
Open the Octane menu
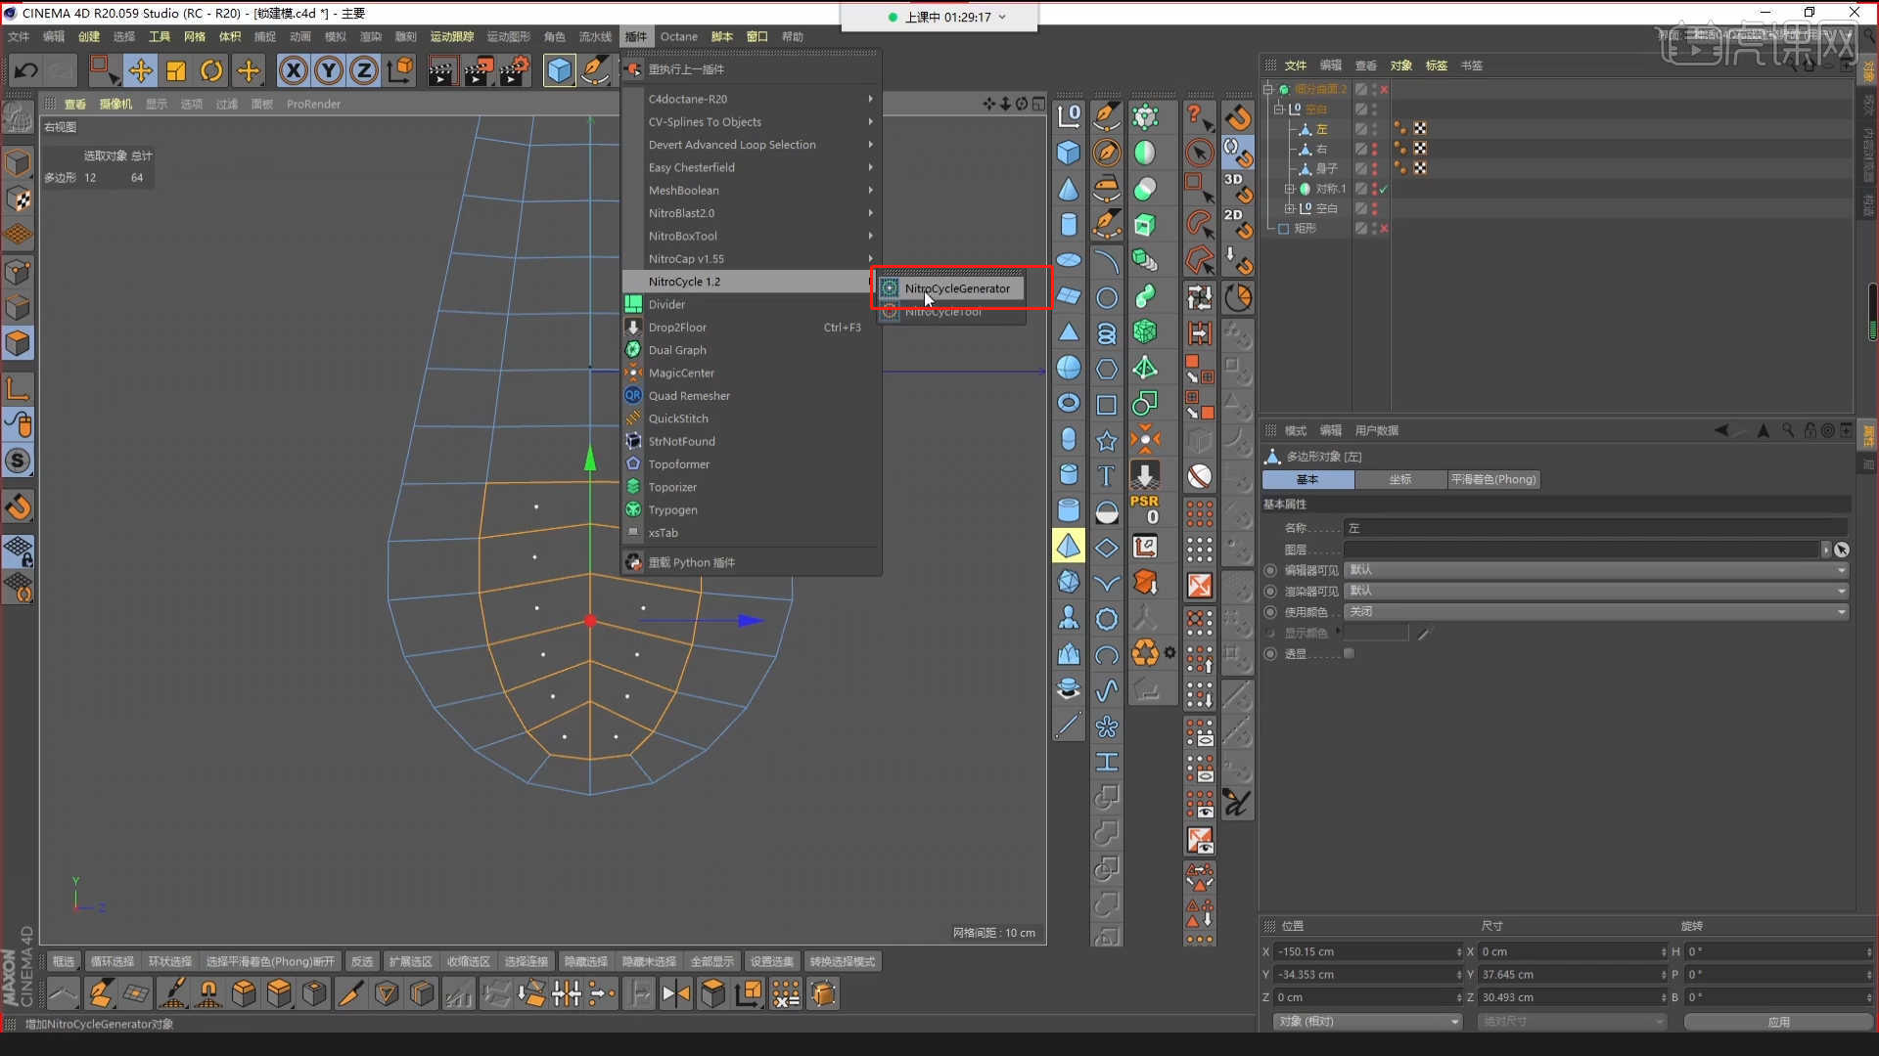click(x=678, y=36)
